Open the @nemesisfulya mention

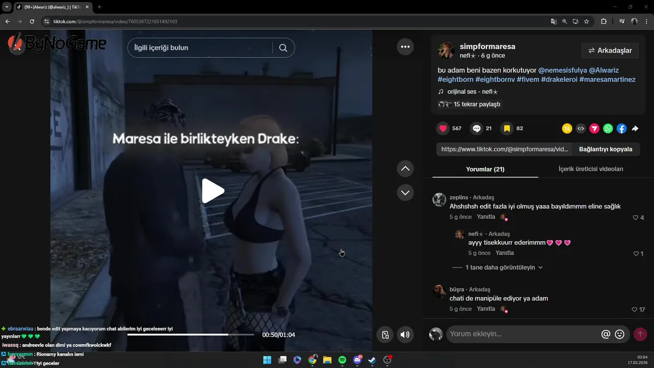coord(563,70)
